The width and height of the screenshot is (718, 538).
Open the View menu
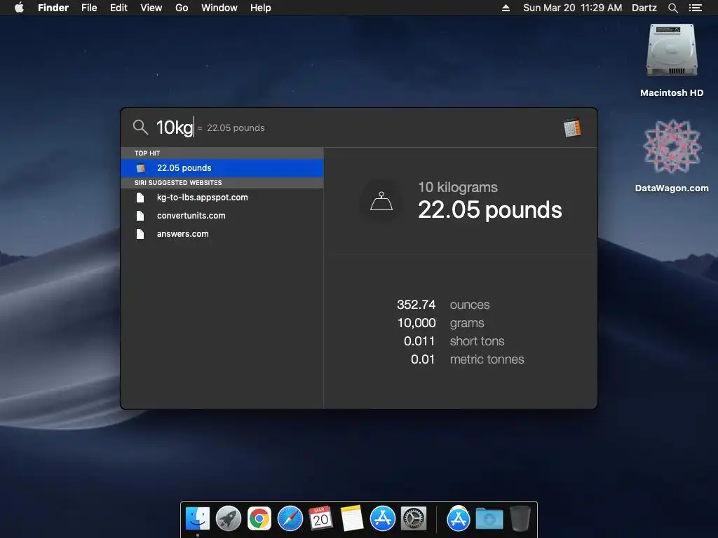pyautogui.click(x=151, y=8)
